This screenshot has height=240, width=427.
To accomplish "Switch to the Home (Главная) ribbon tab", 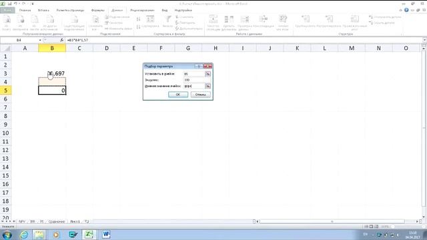I will click(x=25, y=10).
